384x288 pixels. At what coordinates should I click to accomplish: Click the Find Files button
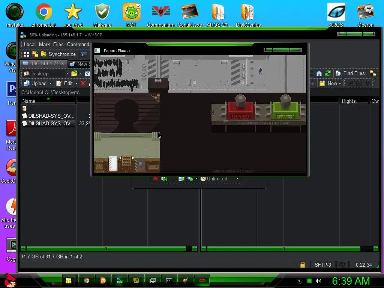point(350,73)
